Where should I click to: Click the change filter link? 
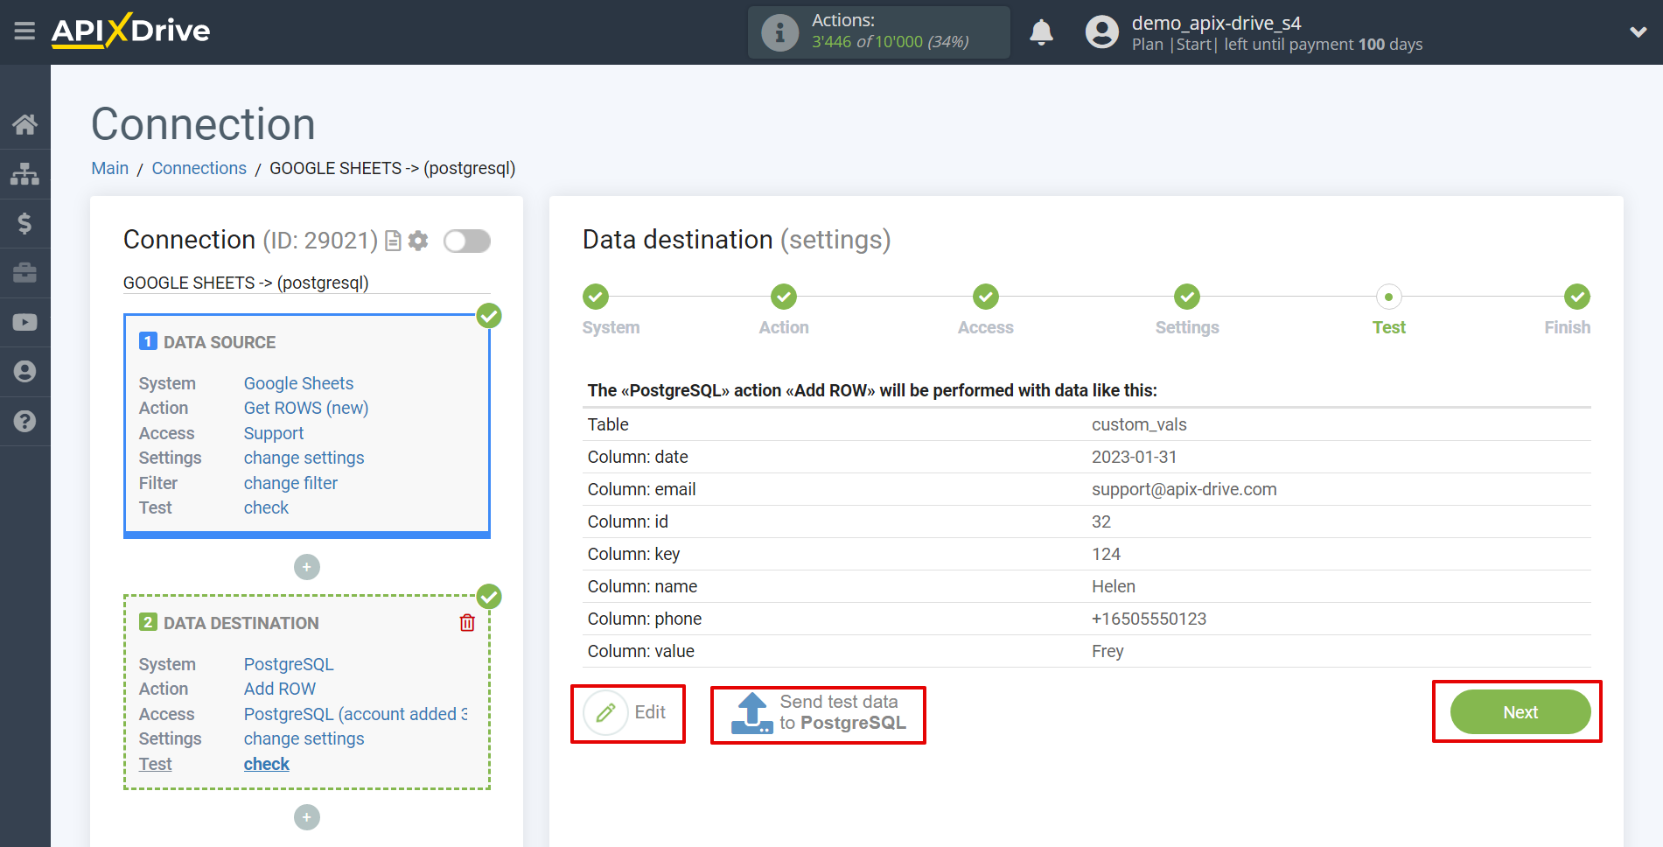(x=290, y=483)
